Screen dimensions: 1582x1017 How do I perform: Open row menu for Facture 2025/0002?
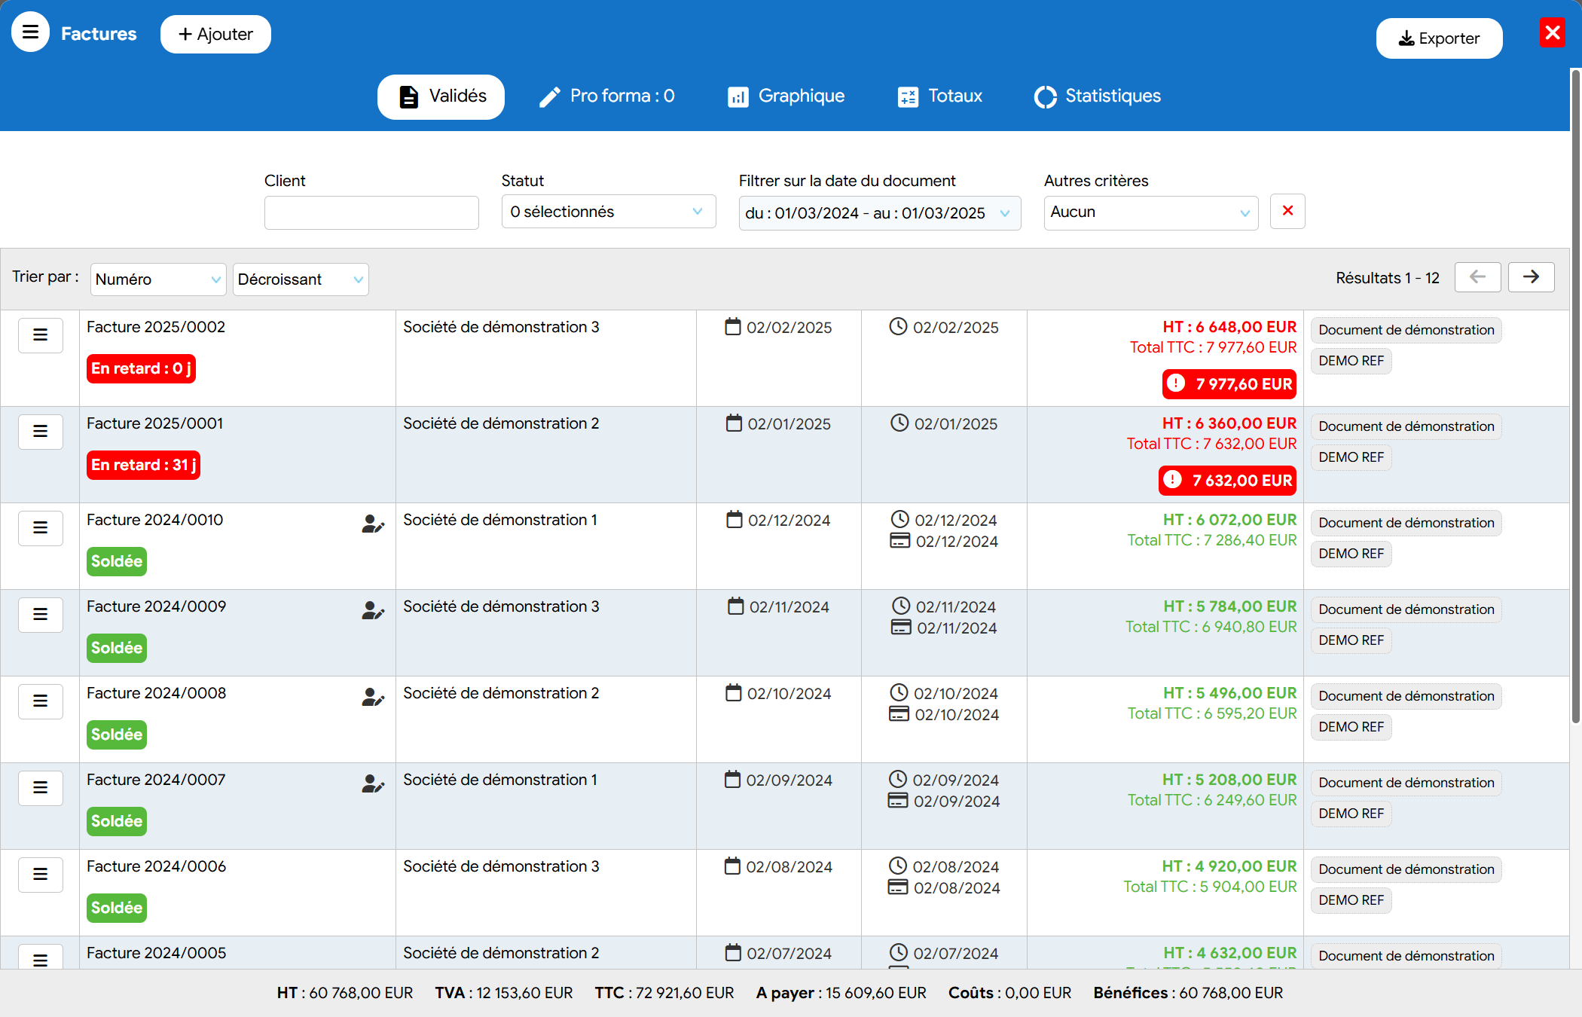pyautogui.click(x=41, y=335)
